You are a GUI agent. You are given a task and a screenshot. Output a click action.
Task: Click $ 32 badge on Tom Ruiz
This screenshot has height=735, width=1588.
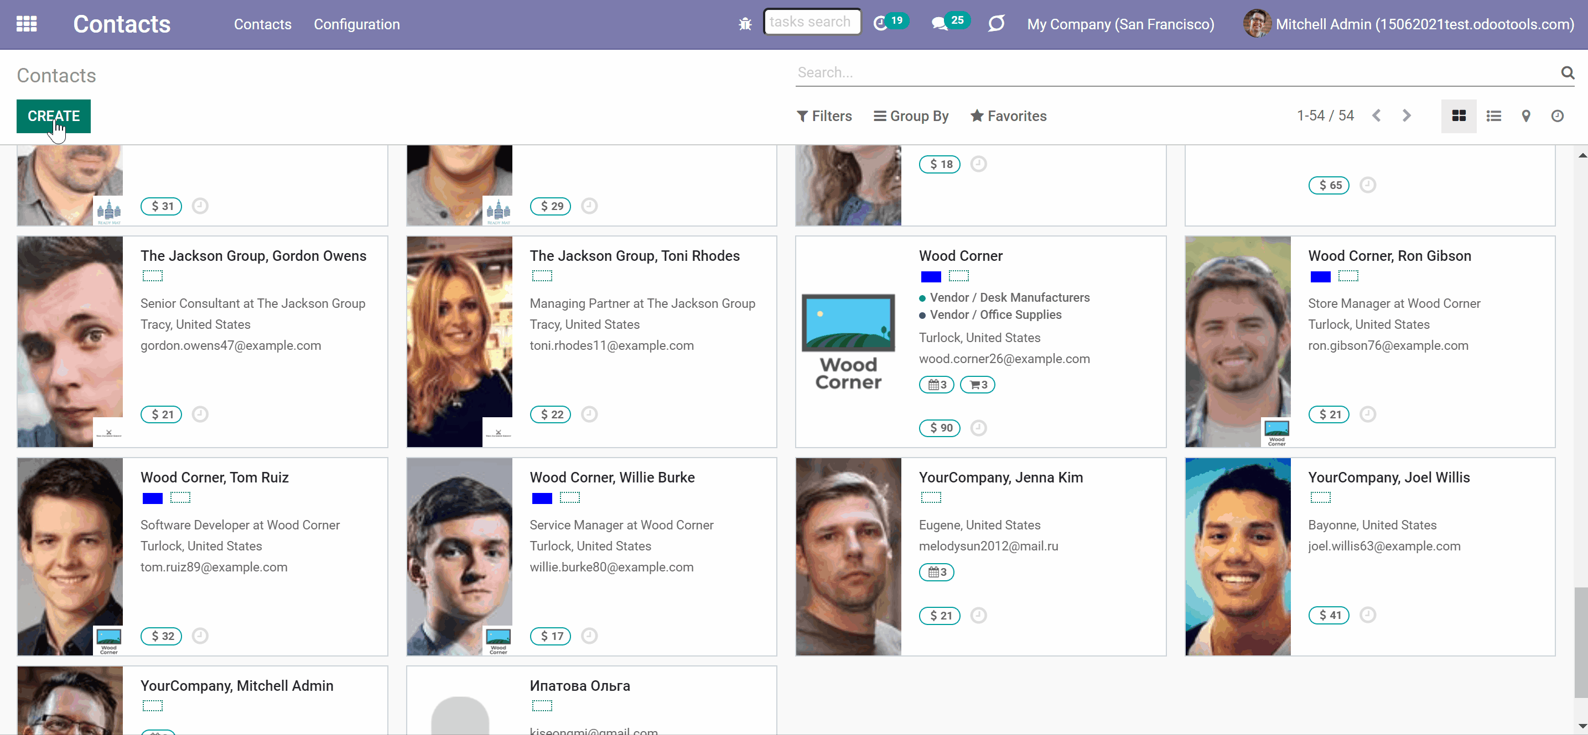[162, 636]
